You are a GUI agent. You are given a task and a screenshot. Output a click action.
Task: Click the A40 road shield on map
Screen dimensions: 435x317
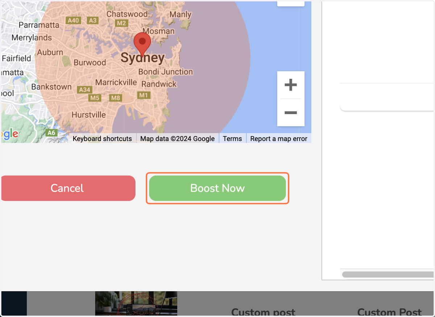(x=73, y=21)
